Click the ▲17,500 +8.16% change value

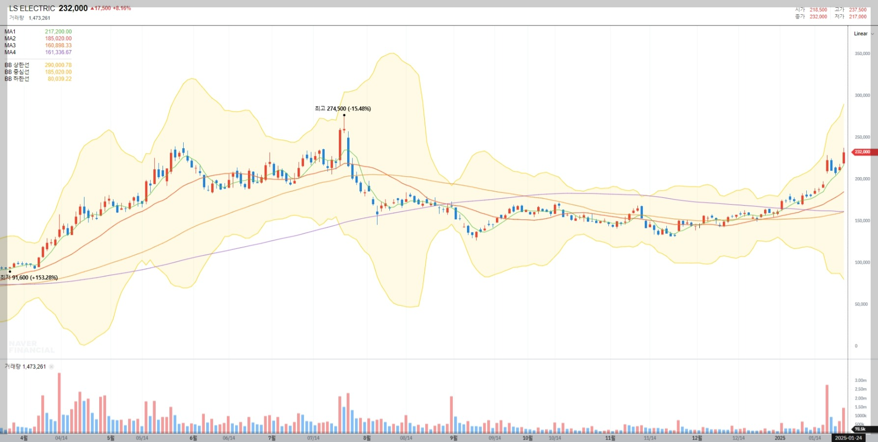pos(110,8)
